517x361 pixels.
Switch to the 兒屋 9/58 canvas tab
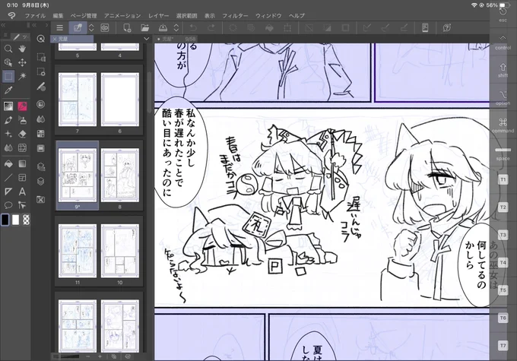click(176, 39)
